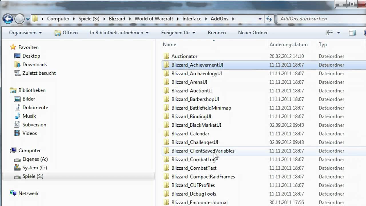Jump to the Blizzard breadcrumb folder
This screenshot has width=366, height=206.
tap(117, 19)
